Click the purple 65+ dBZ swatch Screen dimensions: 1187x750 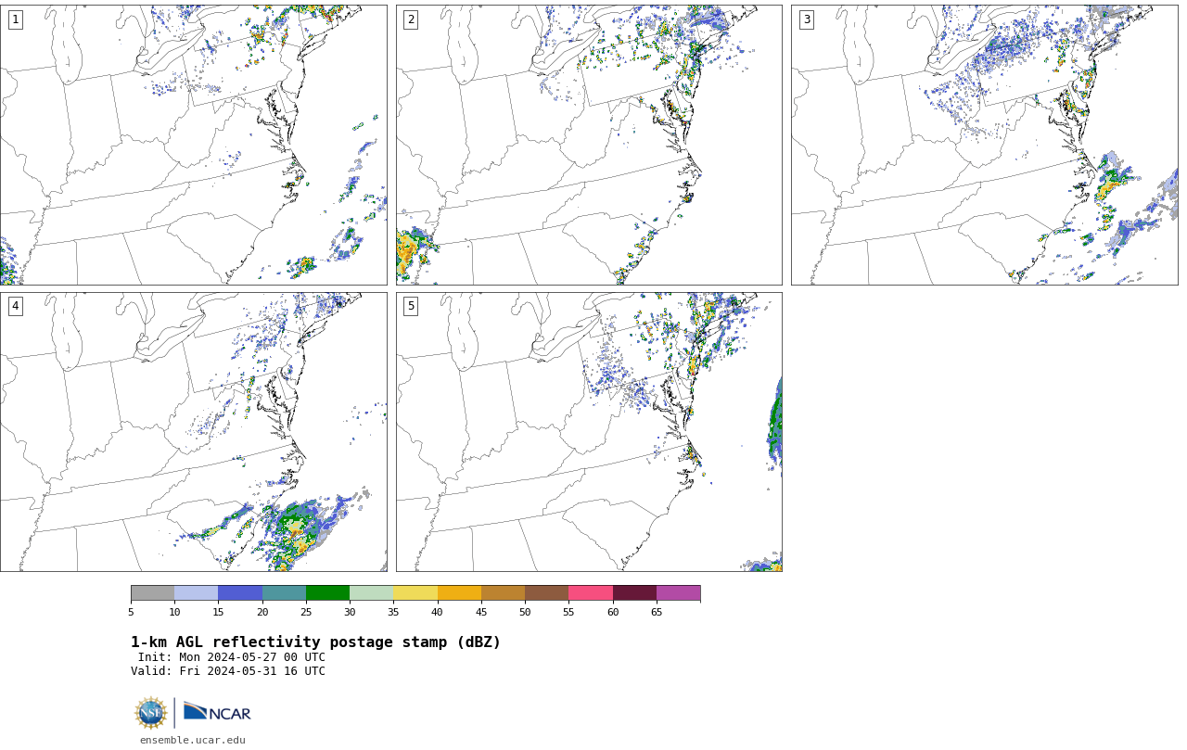(678, 593)
